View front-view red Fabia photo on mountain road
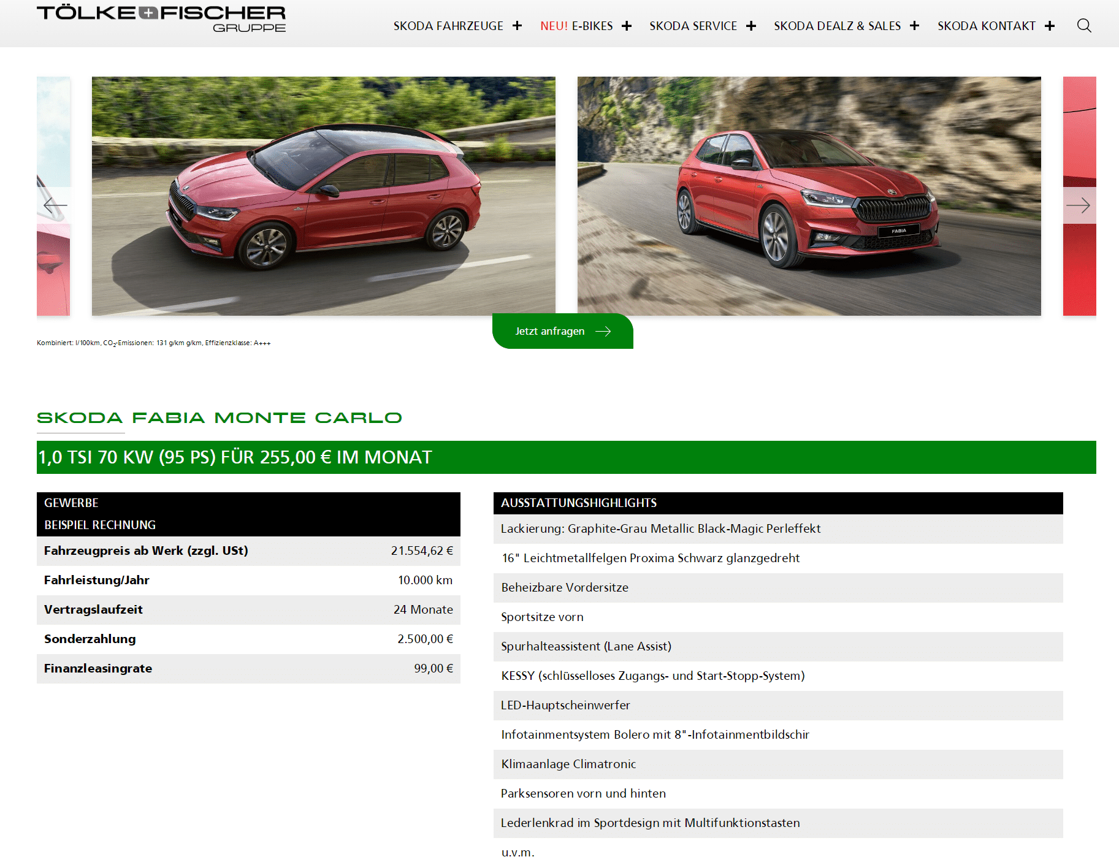Image resolution: width=1119 pixels, height=865 pixels. pos(809,196)
